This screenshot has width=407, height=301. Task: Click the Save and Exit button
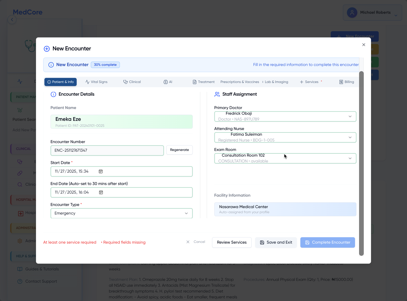pos(276,242)
